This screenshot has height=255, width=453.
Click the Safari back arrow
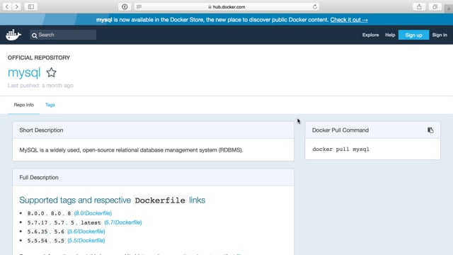7,6
